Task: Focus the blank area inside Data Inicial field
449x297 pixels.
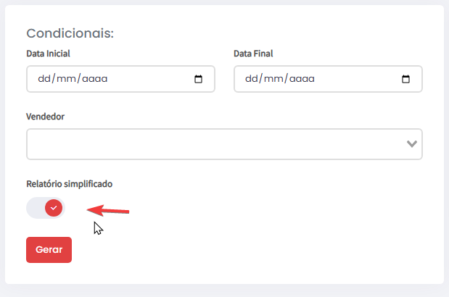Action: (x=150, y=79)
